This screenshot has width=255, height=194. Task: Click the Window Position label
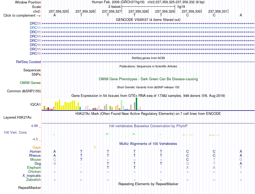(28, 2)
